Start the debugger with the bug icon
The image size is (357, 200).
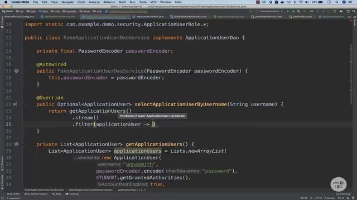(293, 11)
